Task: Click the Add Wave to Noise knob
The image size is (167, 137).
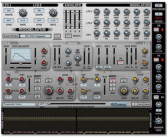Action: 77,58
